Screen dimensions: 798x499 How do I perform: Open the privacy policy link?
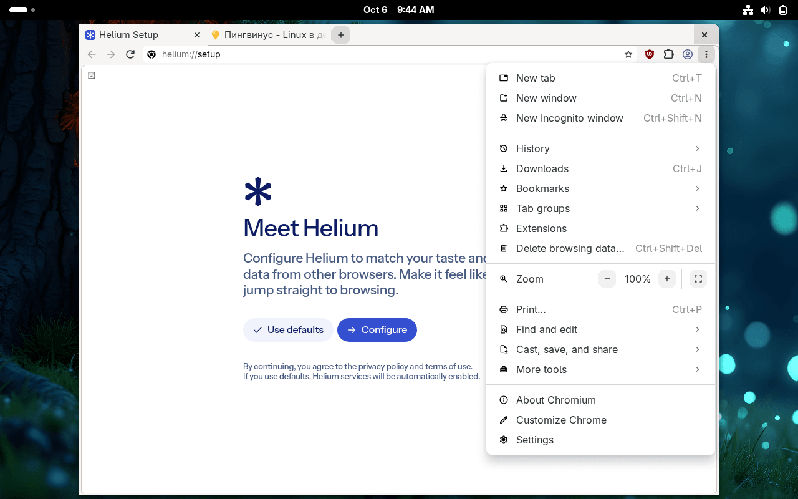(383, 367)
